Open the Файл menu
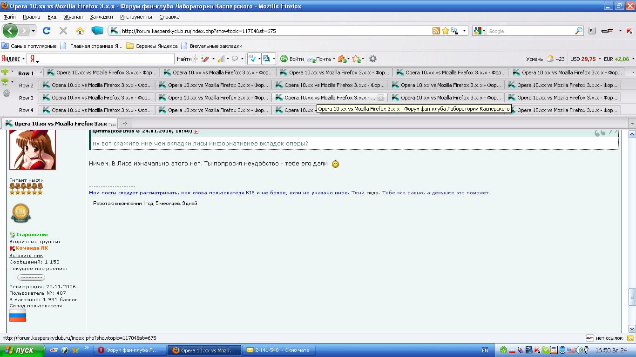 pos(9,17)
